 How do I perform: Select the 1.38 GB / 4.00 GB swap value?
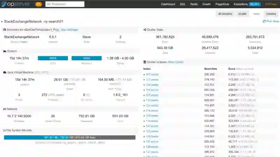coord(120,58)
